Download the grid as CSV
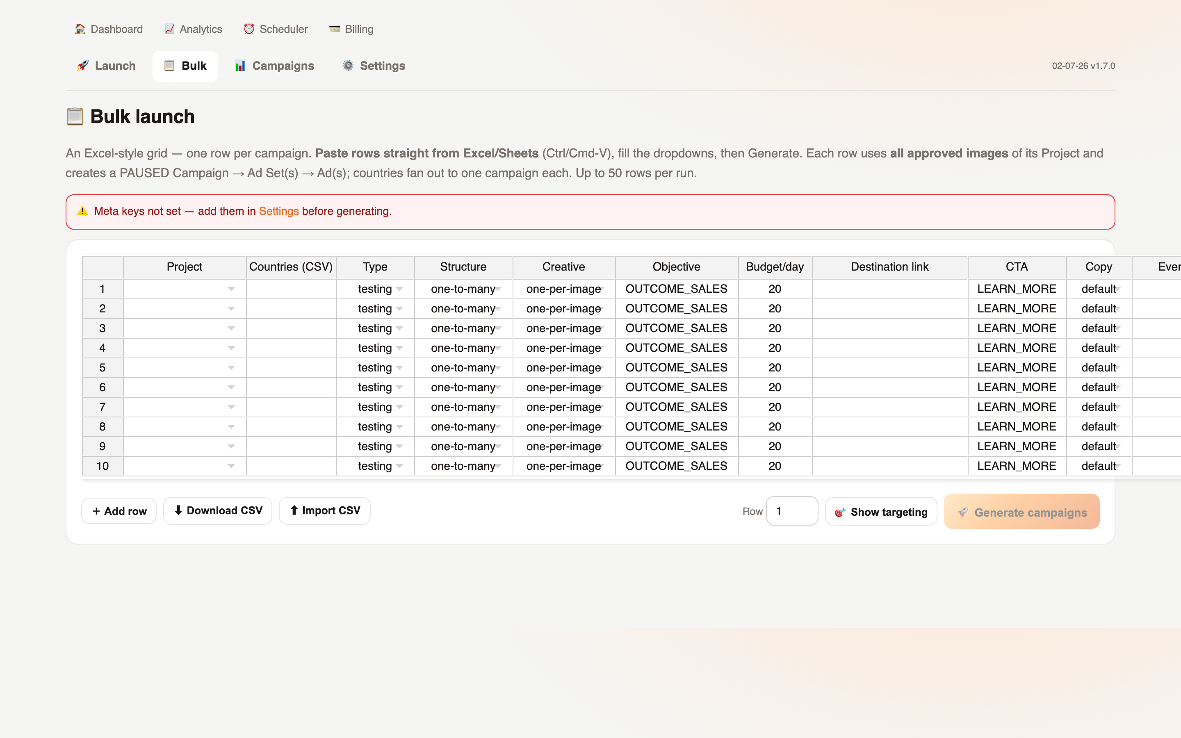The width and height of the screenshot is (1181, 738). pyautogui.click(x=218, y=510)
